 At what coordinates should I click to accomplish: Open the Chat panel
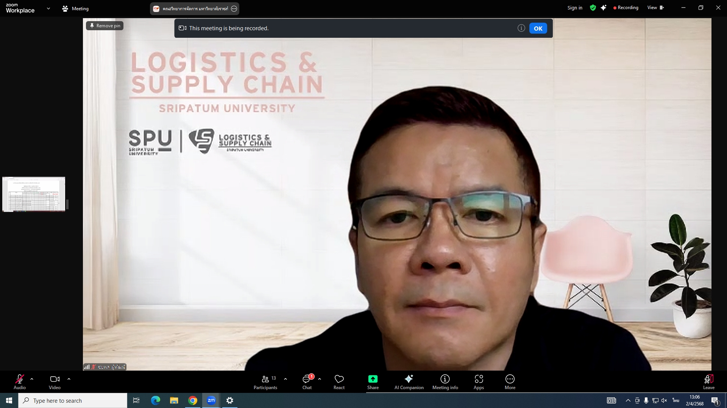(x=307, y=382)
